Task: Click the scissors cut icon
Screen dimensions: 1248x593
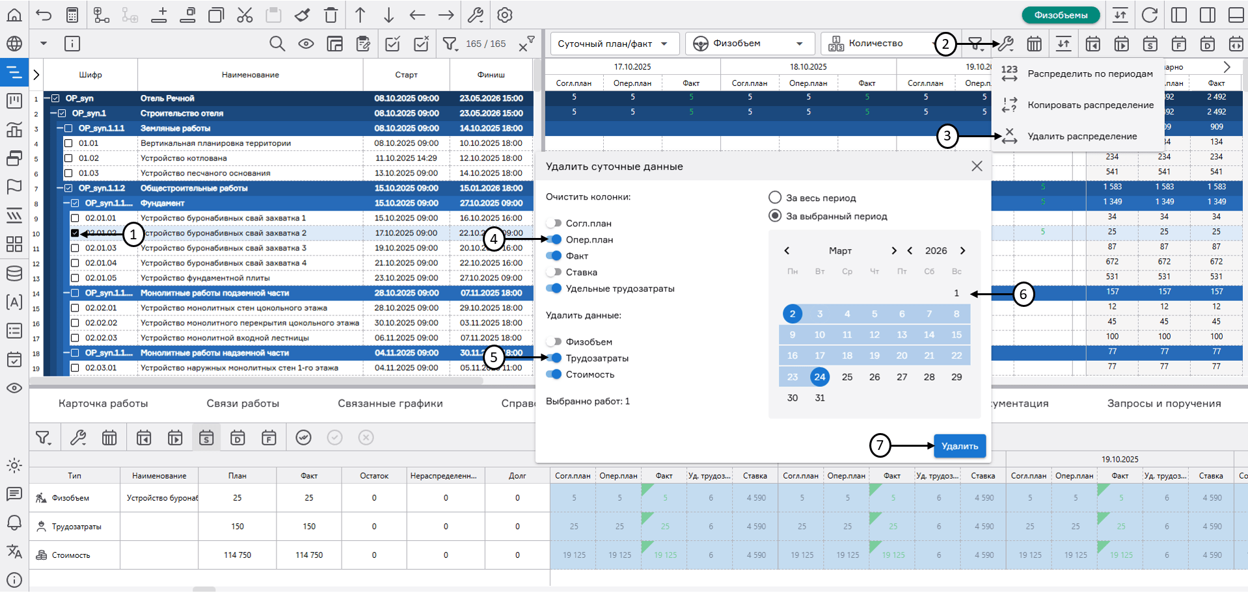Action: click(x=245, y=15)
